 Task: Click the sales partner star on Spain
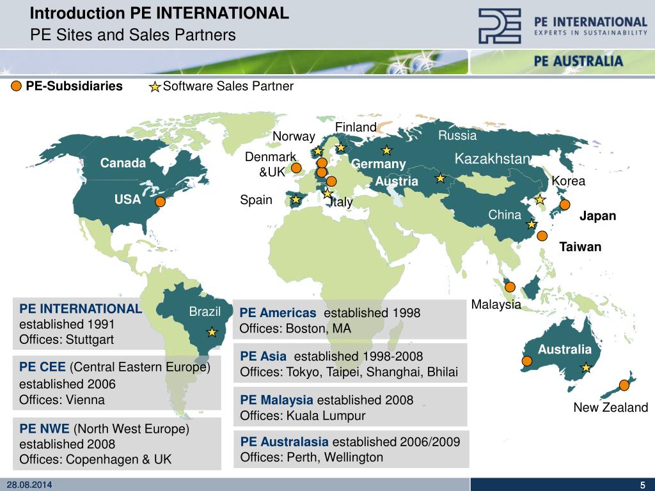(x=296, y=199)
